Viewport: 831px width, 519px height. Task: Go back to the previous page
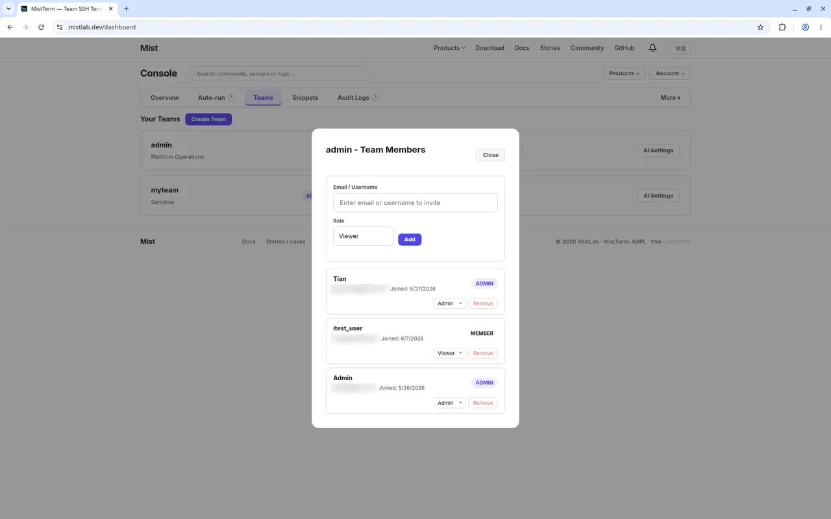click(10, 27)
